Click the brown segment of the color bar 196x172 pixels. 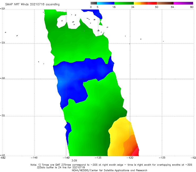[x=165, y=3]
